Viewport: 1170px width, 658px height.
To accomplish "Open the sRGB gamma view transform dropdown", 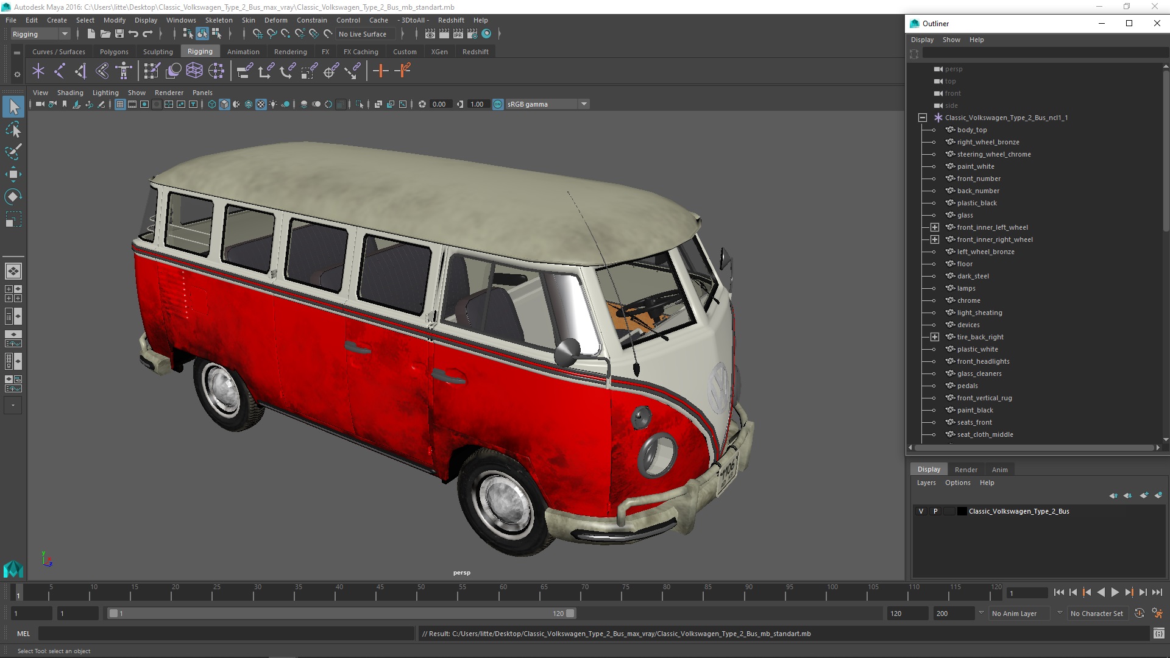I will 547,104.
